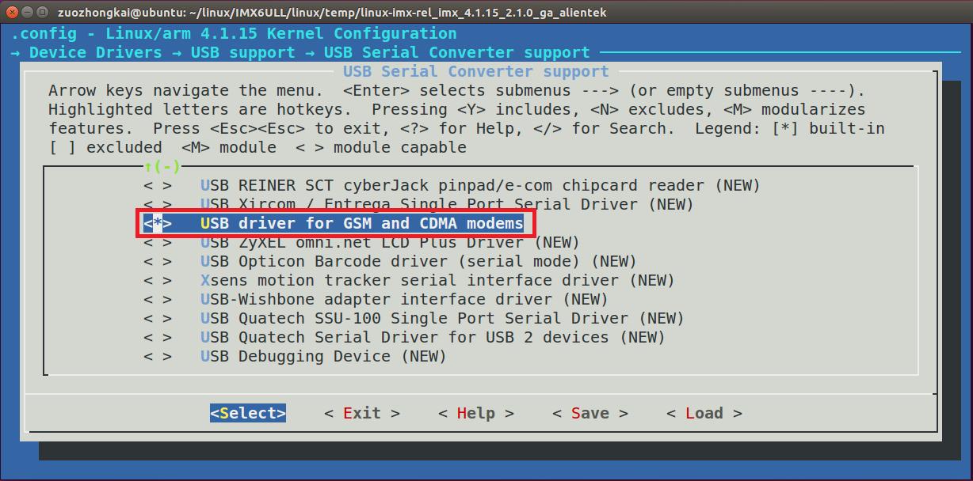Toggle the Quatech Serial Driver USB 2 state
973x481 pixels.
pyautogui.click(x=158, y=337)
